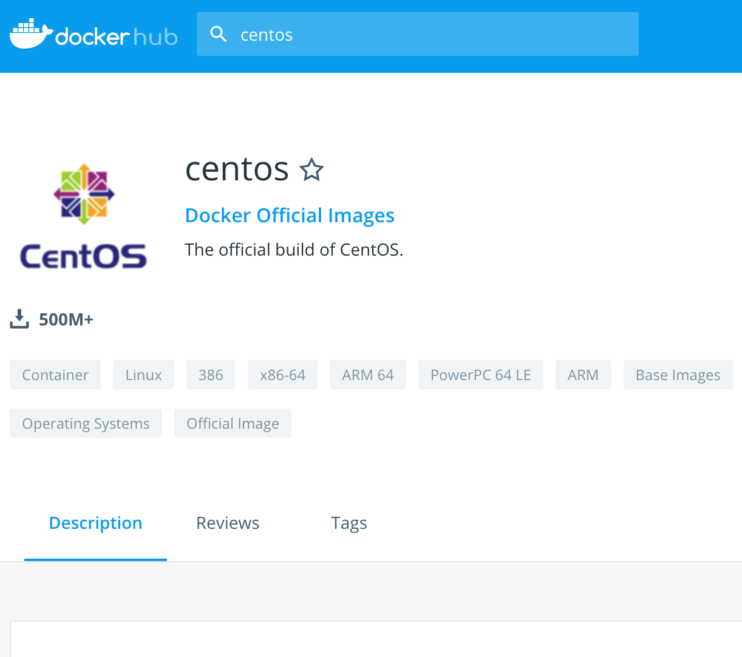Click the 500M+ downloads text
The image size is (742, 657).
66,319
